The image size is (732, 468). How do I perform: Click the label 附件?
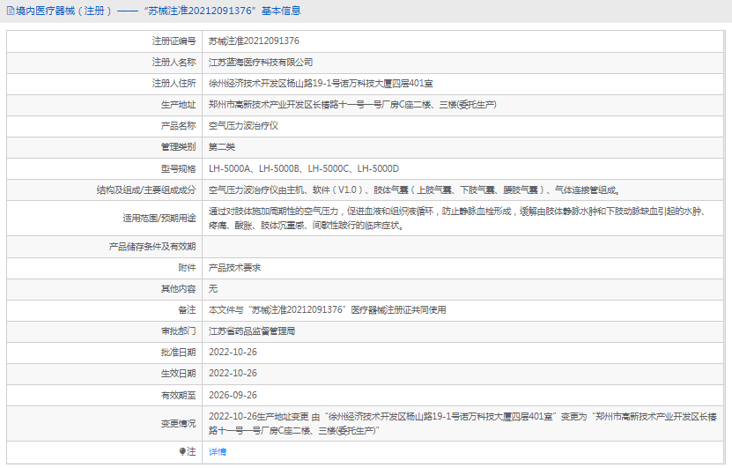tap(187, 268)
